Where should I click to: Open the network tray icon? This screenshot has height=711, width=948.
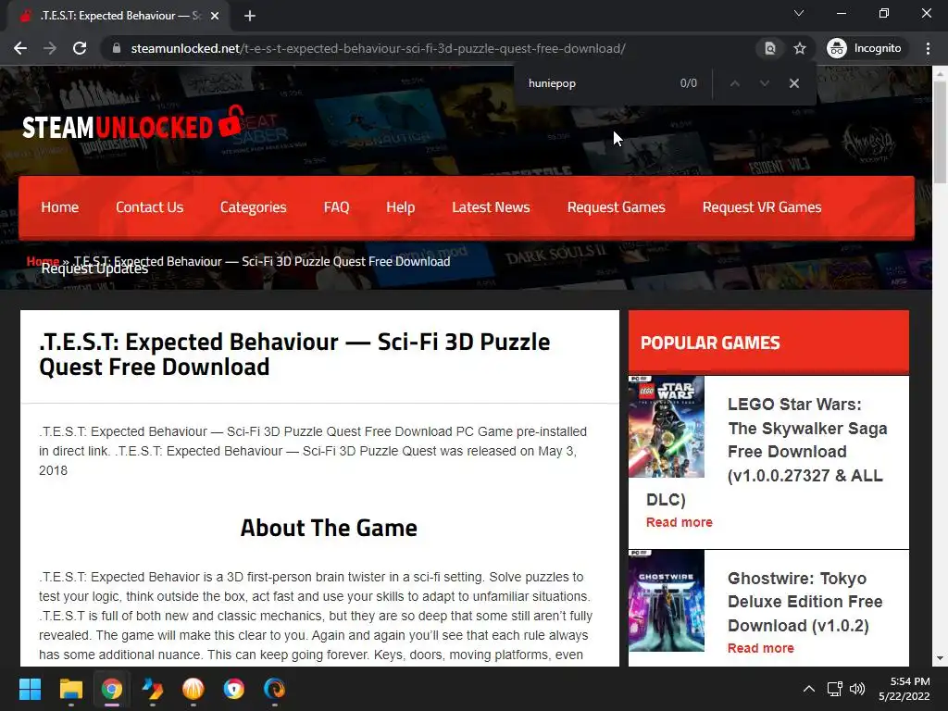pyautogui.click(x=835, y=689)
